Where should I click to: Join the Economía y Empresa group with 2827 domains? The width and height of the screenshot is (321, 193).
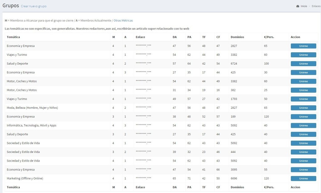pyautogui.click(x=303, y=46)
